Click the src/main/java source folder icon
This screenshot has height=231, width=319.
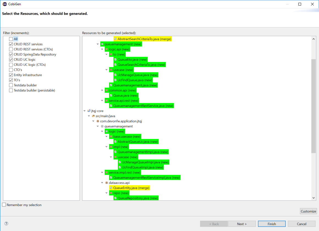(x=93, y=116)
